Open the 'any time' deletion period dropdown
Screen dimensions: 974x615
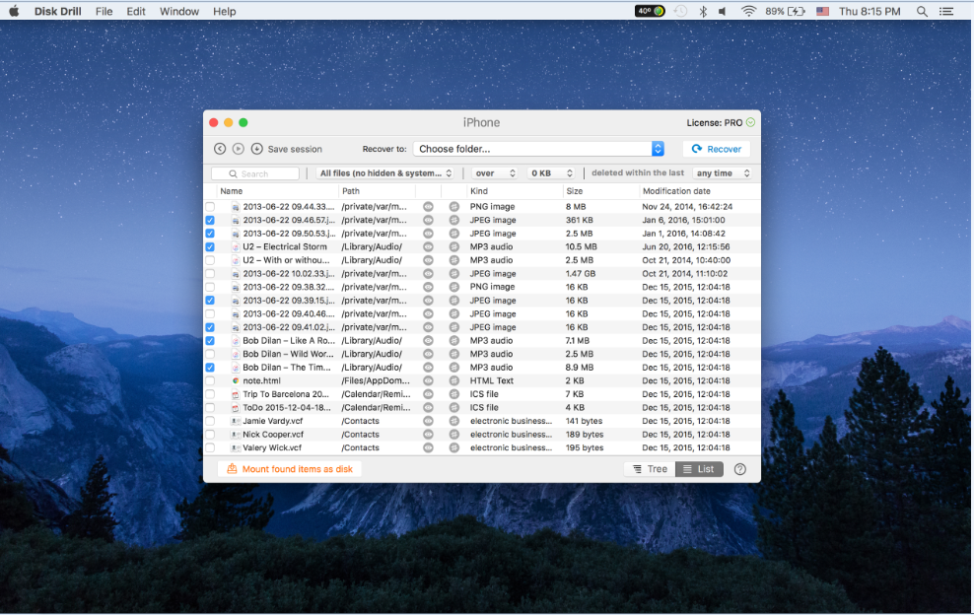pos(723,173)
